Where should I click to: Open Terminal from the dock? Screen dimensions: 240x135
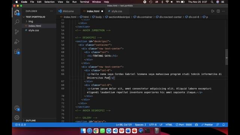click(x=147, y=131)
